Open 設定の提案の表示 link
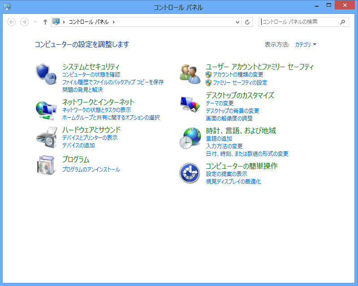358x286 pixels. [227, 174]
